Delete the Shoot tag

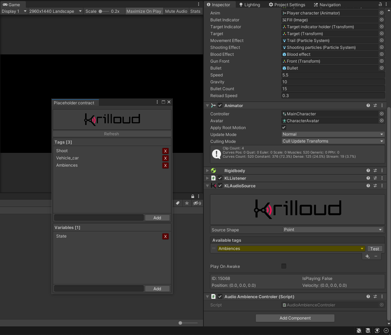click(x=165, y=151)
